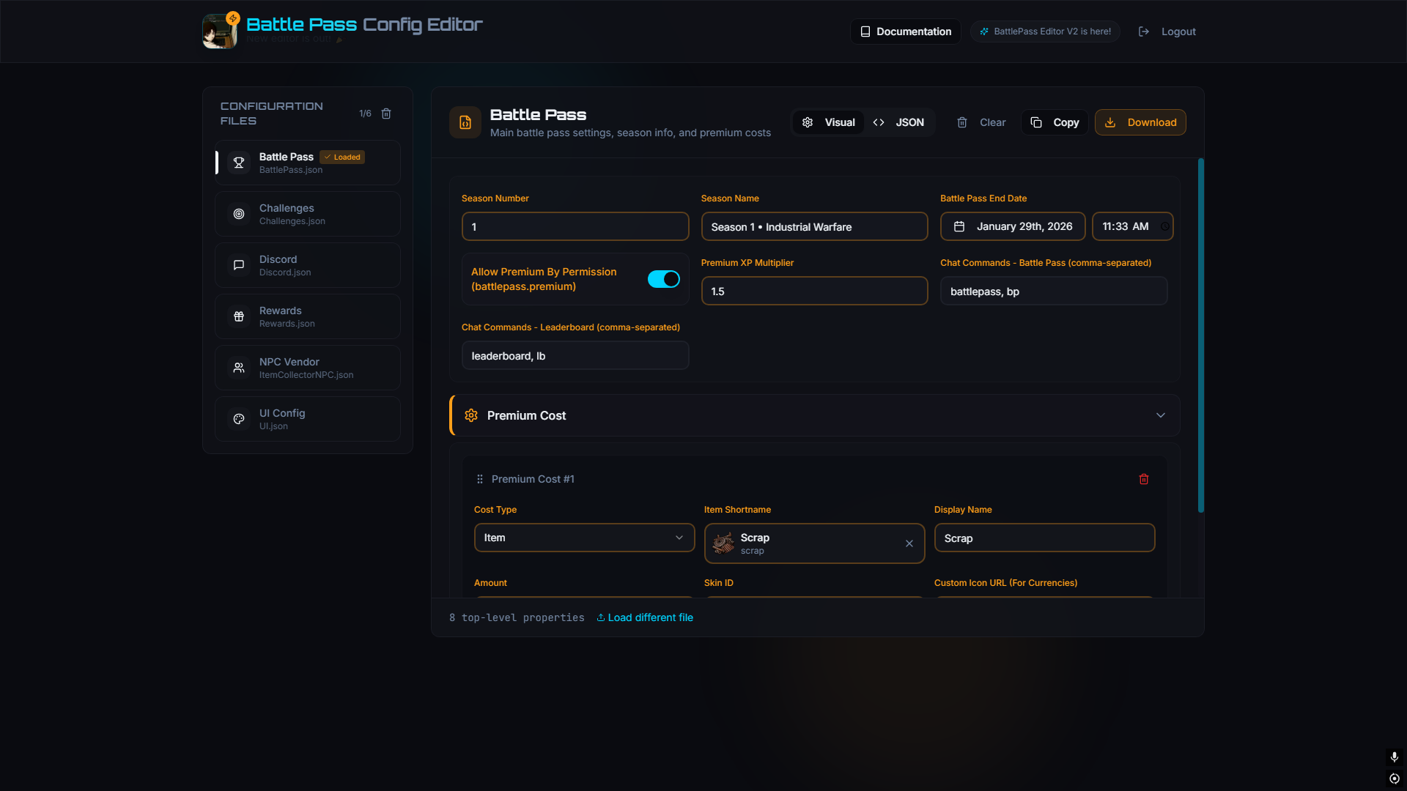Click the Battle Pass file header icon
Image resolution: width=1407 pixels, height=791 pixels.
click(465, 122)
